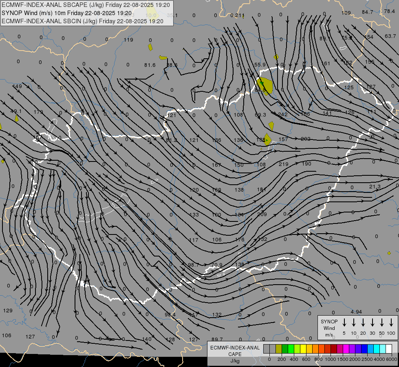Click the CAPE value 140 on map

[147, 339]
